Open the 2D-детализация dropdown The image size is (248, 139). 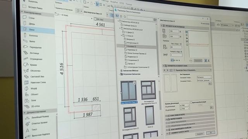tap(184, 105)
